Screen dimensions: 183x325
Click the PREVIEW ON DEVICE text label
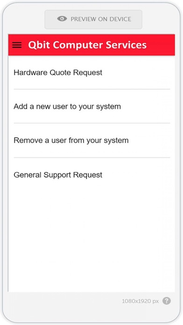(x=101, y=19)
